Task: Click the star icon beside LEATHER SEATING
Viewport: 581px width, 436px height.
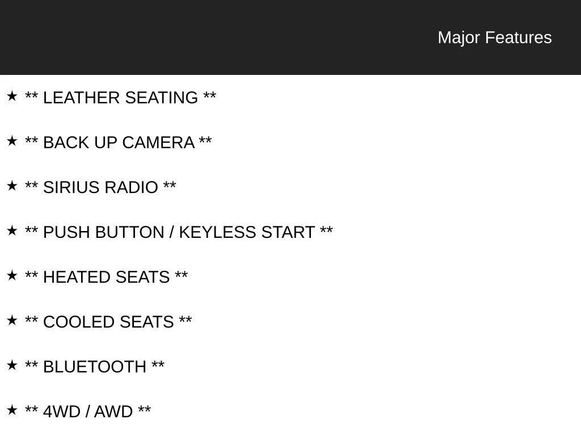Action: pyautogui.click(x=12, y=97)
